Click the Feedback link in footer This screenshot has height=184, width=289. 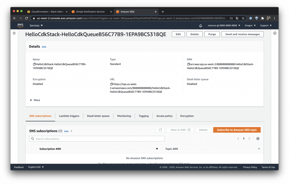[x=19, y=167]
